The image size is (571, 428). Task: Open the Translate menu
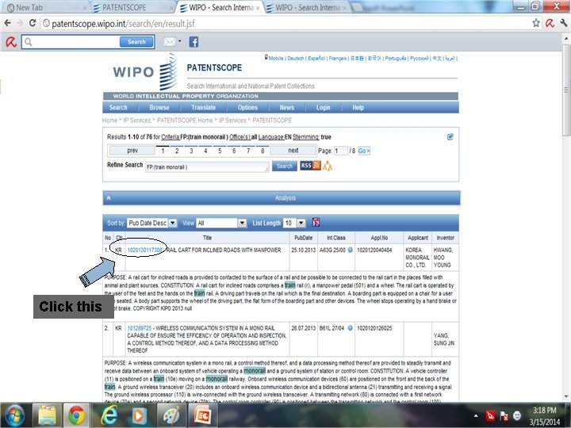[x=203, y=107]
